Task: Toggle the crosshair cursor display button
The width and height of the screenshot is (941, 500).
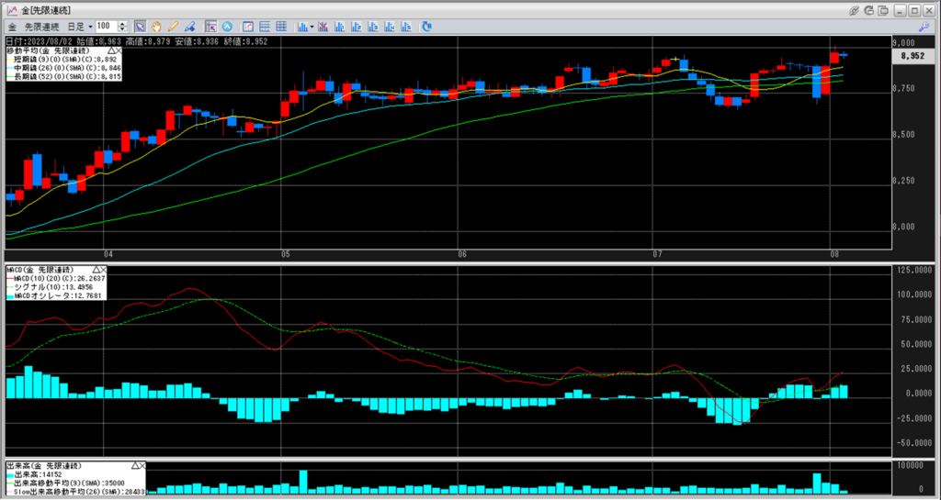Action: coord(211,27)
